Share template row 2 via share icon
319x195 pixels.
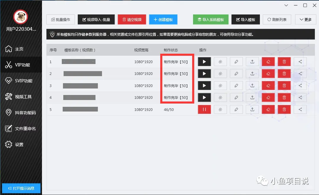pos(300,74)
